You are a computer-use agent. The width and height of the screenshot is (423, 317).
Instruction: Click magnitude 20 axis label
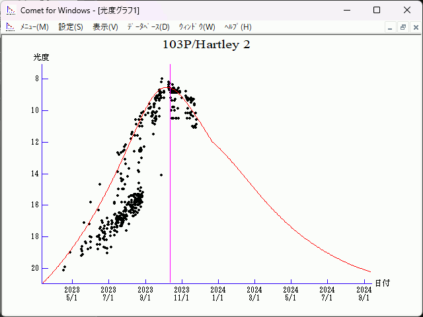click(x=35, y=268)
